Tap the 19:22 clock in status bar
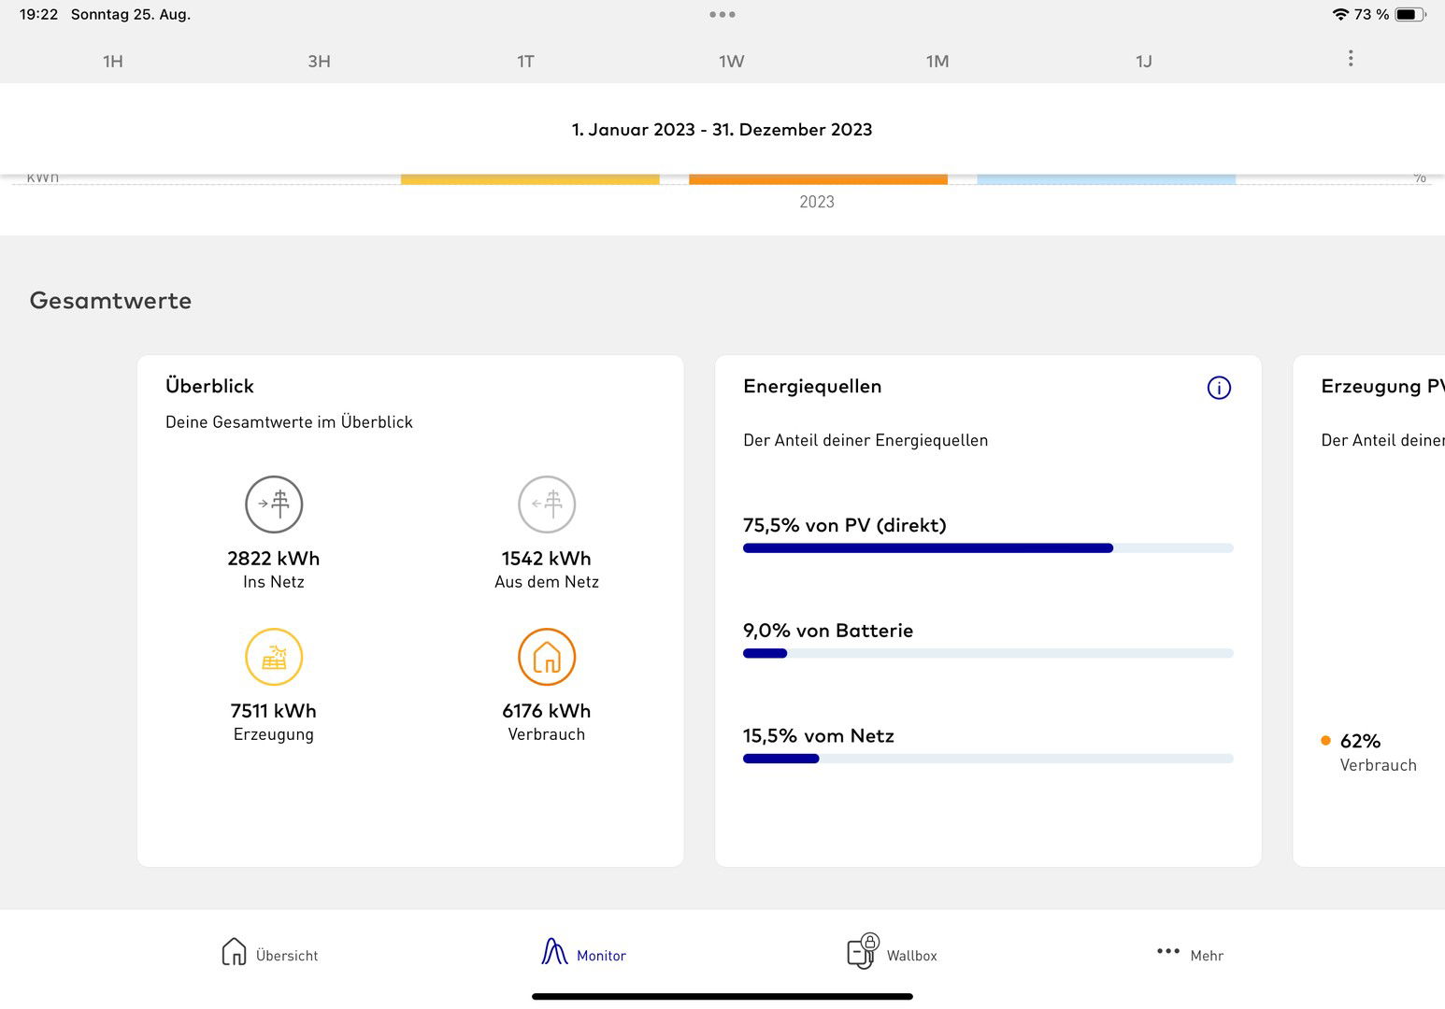Viewport: 1445px width, 1009px height. pyautogui.click(x=39, y=14)
